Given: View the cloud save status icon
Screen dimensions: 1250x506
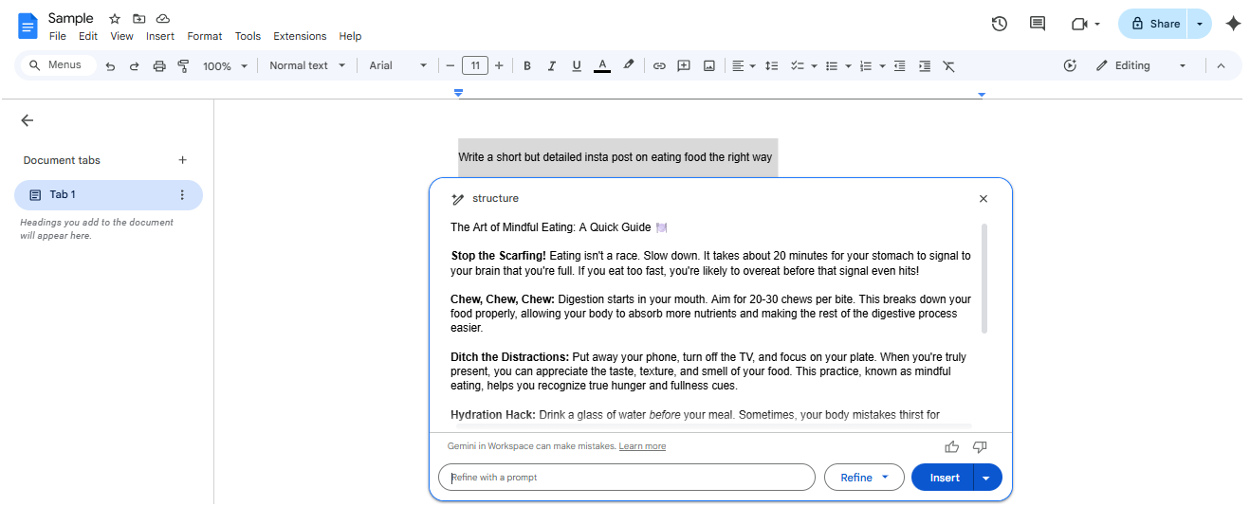Looking at the screenshot, I should (163, 19).
